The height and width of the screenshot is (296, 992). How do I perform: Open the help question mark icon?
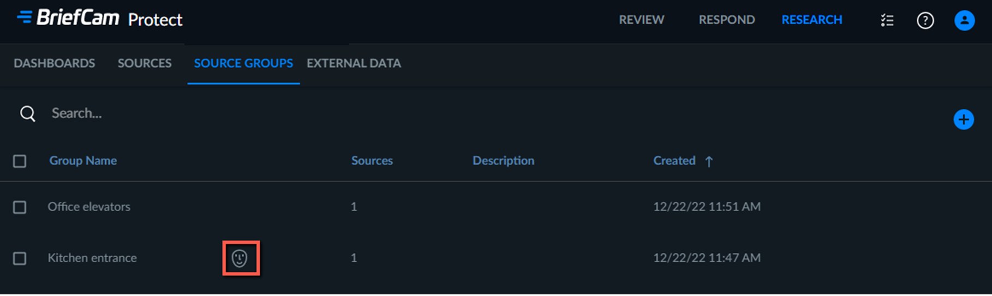pos(925,20)
